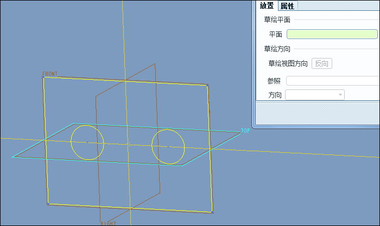The image size is (380, 226).
Task: Switch to the 放置 tab
Action: (x=267, y=5)
